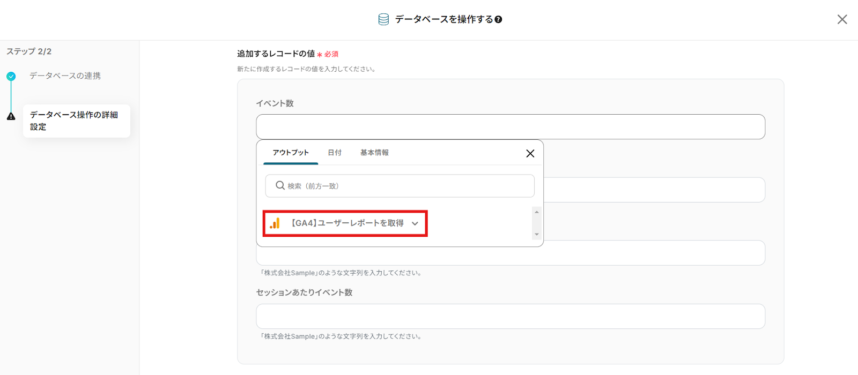Open the help question mark beside the title
Viewport: 858px width, 375px height.
click(x=498, y=20)
